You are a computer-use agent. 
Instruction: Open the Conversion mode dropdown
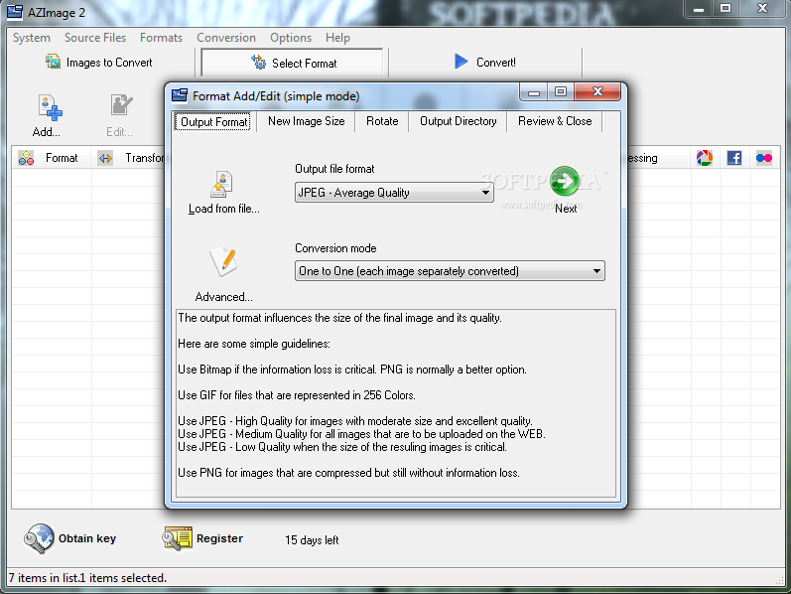click(450, 271)
